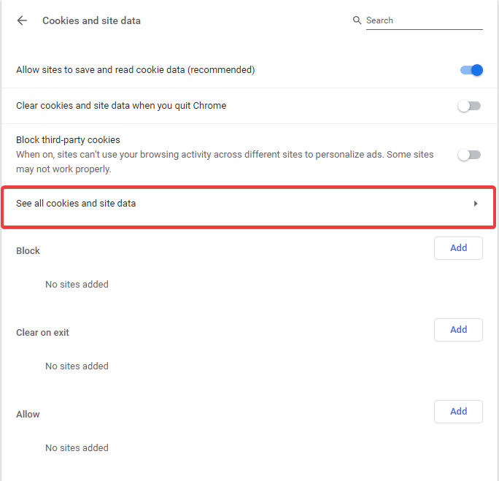Click the Block section heading
499x481 pixels.
click(x=28, y=250)
